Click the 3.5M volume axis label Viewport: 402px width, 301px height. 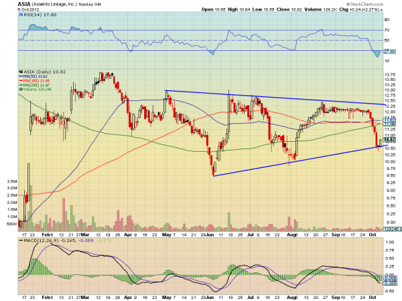click(x=12, y=181)
